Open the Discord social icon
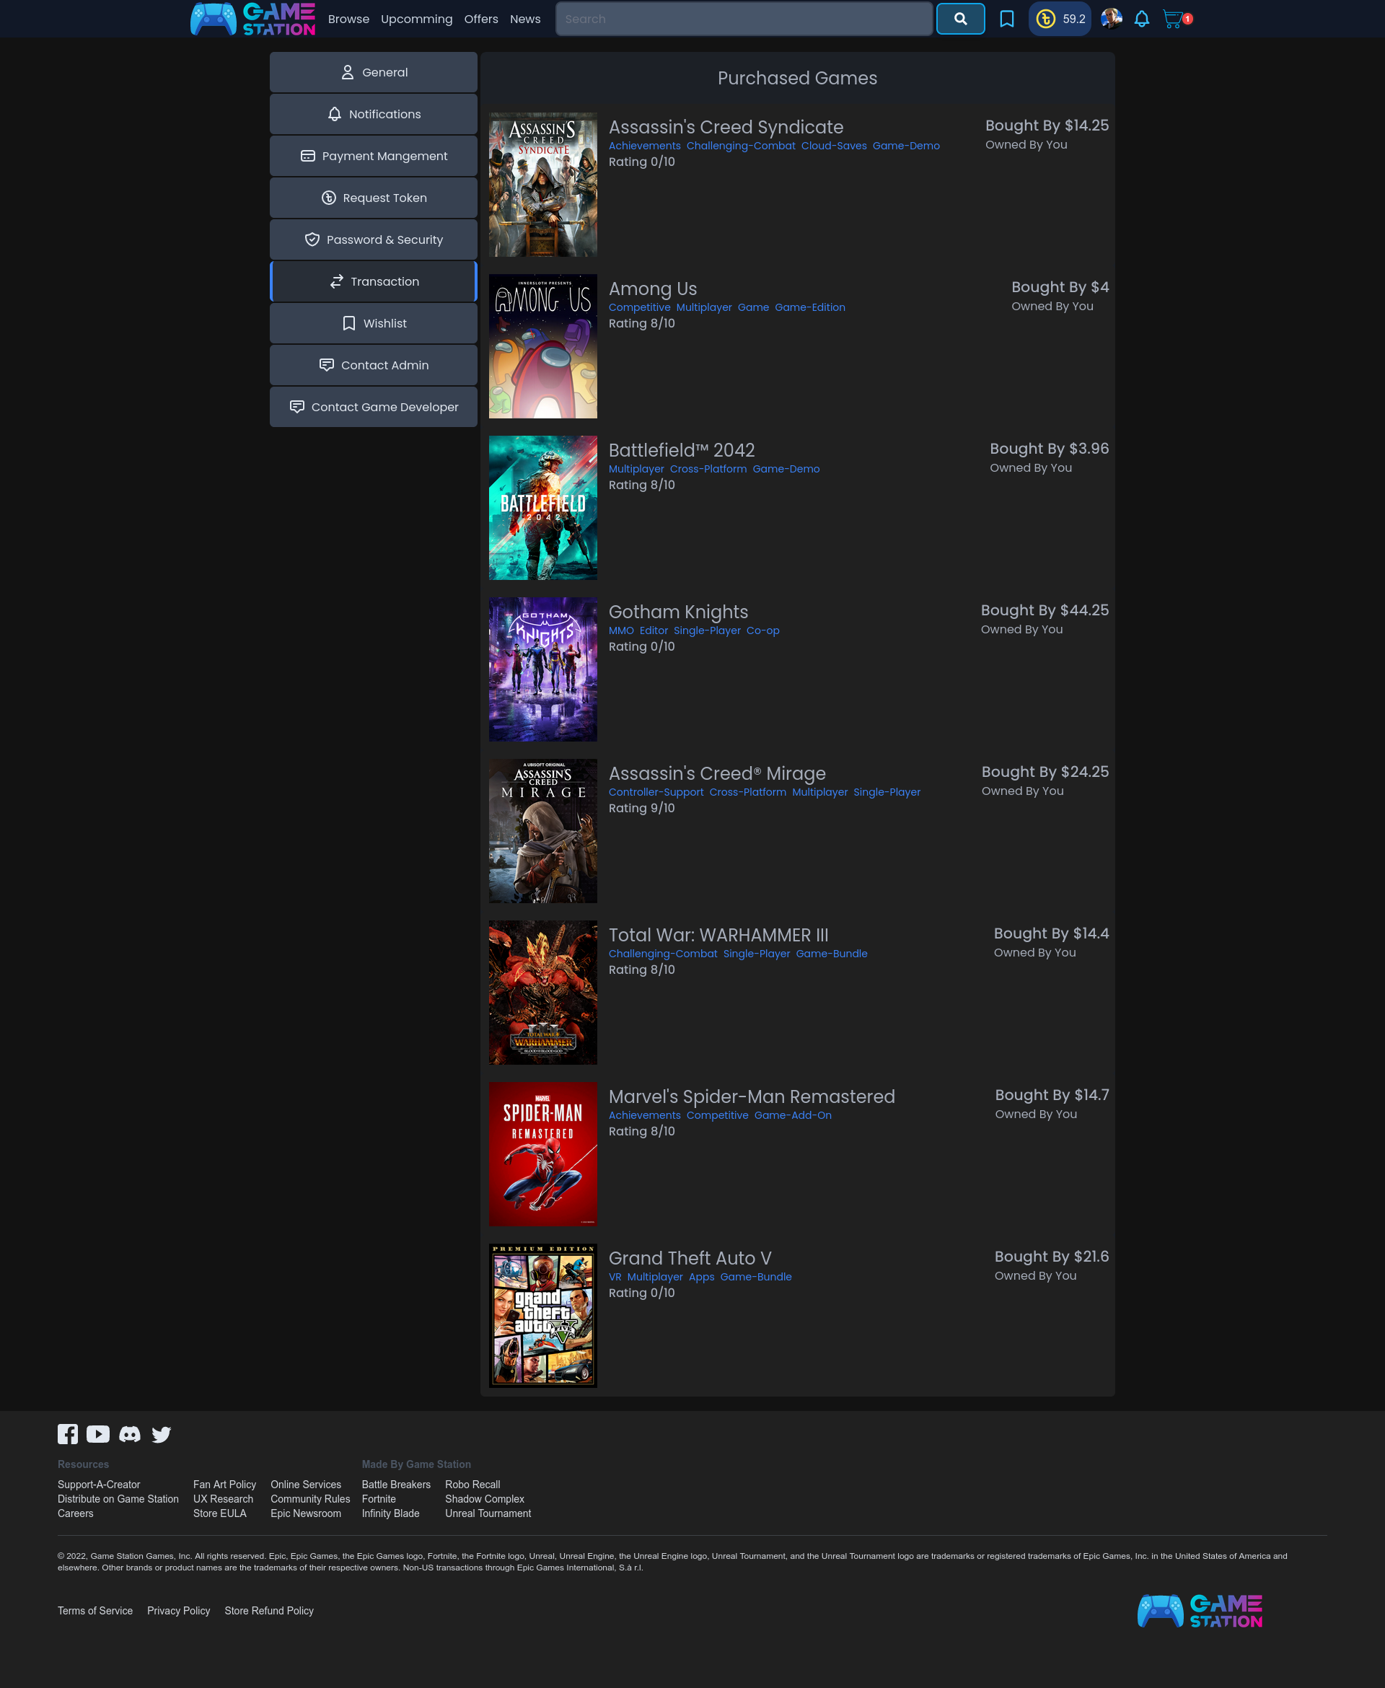Screen dimensions: 1385x1688 click(x=129, y=1433)
